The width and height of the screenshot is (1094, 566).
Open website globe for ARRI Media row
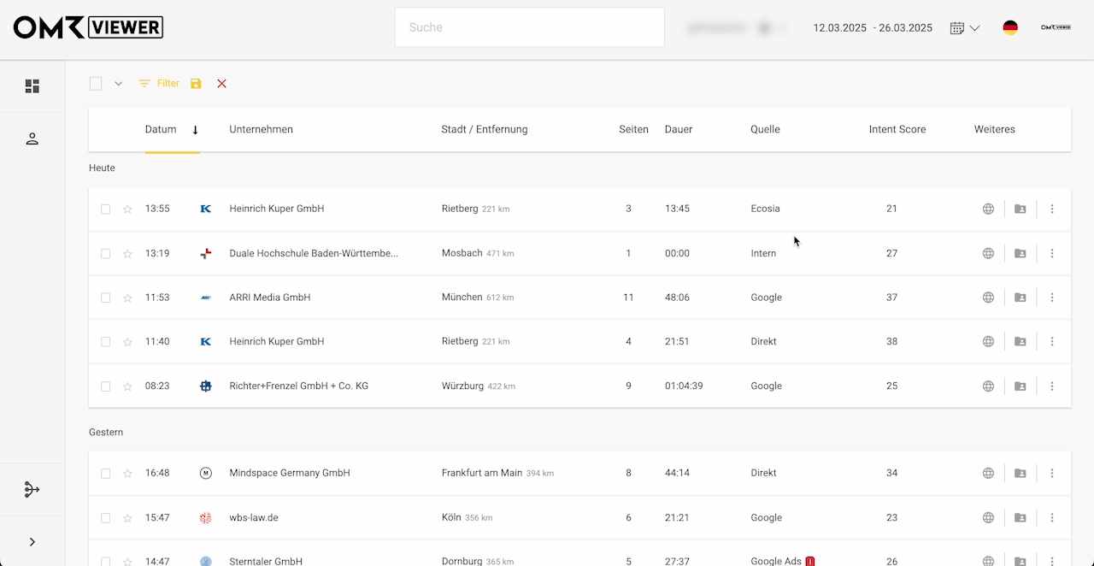988,298
